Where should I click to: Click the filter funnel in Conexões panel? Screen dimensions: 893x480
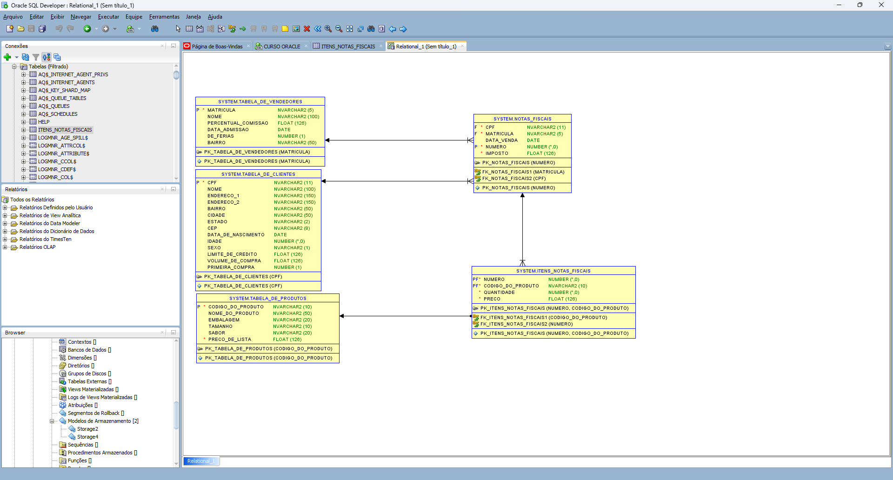click(x=36, y=57)
